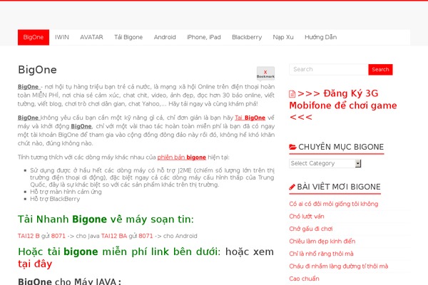Open the post Chó lướt ván
The image size is (428, 285).
coord(307,217)
